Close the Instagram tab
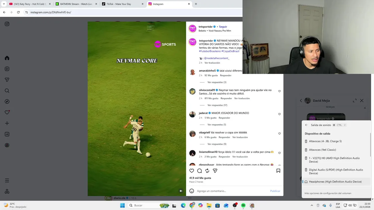The width and height of the screenshot is (374, 210). click(189, 4)
